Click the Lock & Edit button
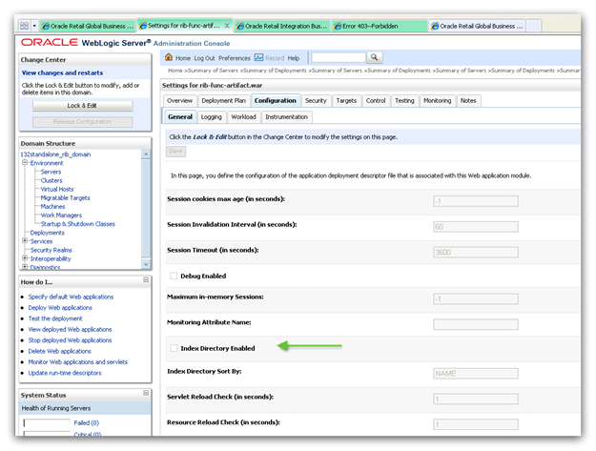 (82, 106)
